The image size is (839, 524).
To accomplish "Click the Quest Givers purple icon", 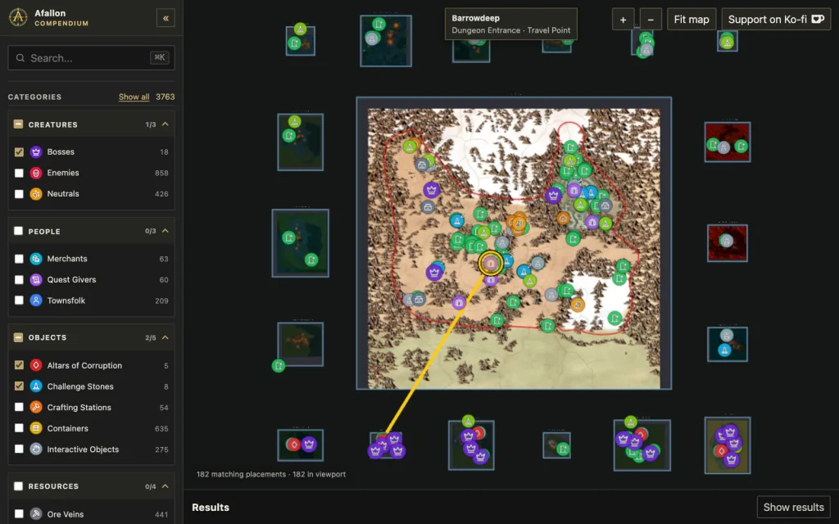I will click(36, 280).
